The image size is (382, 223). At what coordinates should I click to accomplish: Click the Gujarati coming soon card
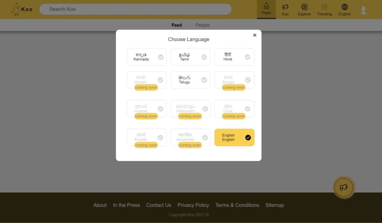[147, 109]
